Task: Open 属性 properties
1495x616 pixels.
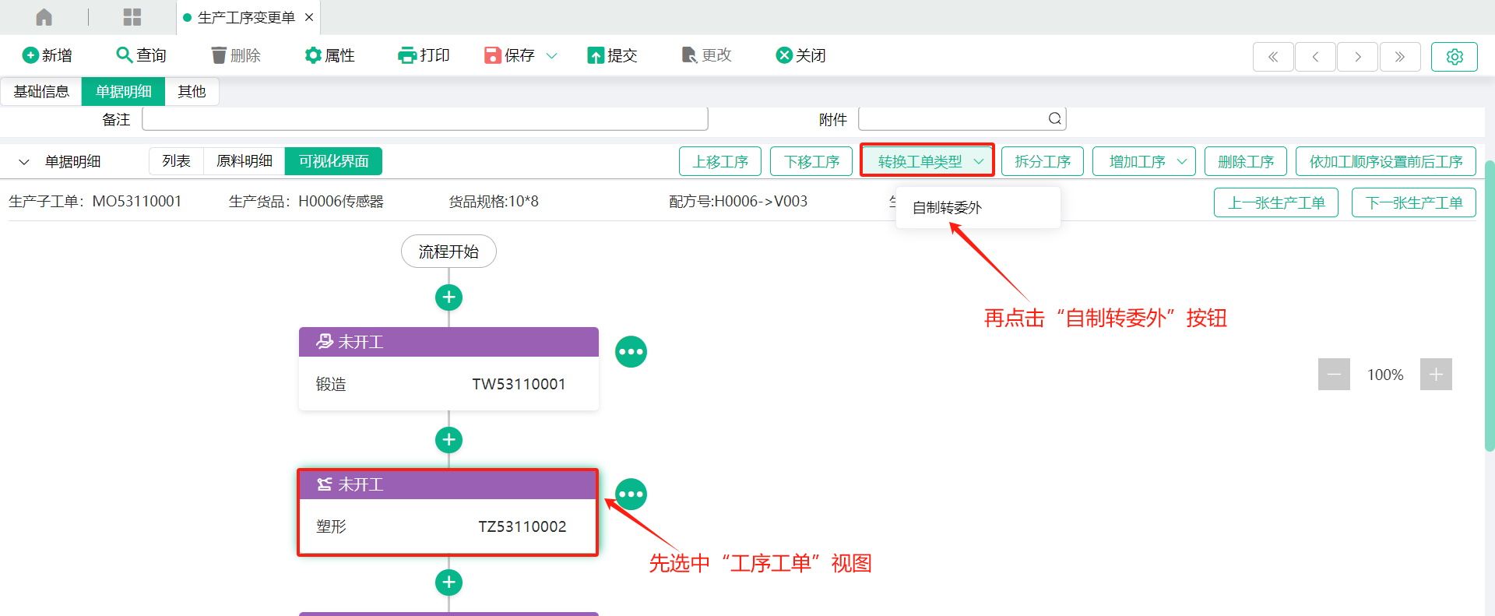Action: pos(330,55)
